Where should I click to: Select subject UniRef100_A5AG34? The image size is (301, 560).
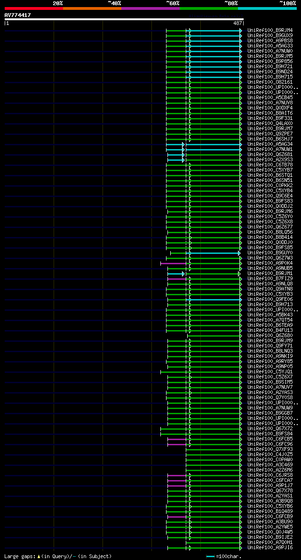(270, 144)
